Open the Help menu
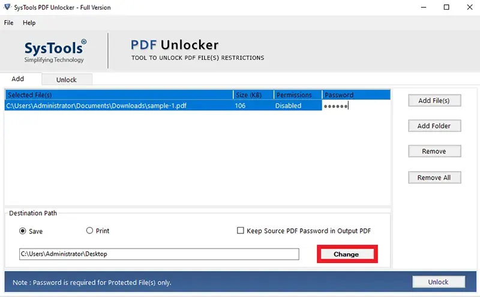Screen dimensions: 480x297 tap(29, 23)
